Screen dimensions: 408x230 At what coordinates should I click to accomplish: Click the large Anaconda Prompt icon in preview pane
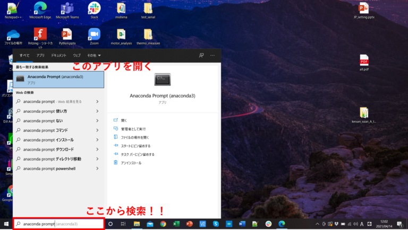coord(163,79)
